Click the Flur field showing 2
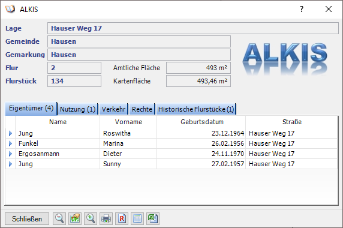The image size is (343, 228). 74,68
